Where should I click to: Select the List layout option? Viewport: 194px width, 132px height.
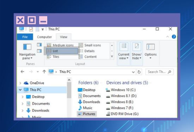(62, 51)
